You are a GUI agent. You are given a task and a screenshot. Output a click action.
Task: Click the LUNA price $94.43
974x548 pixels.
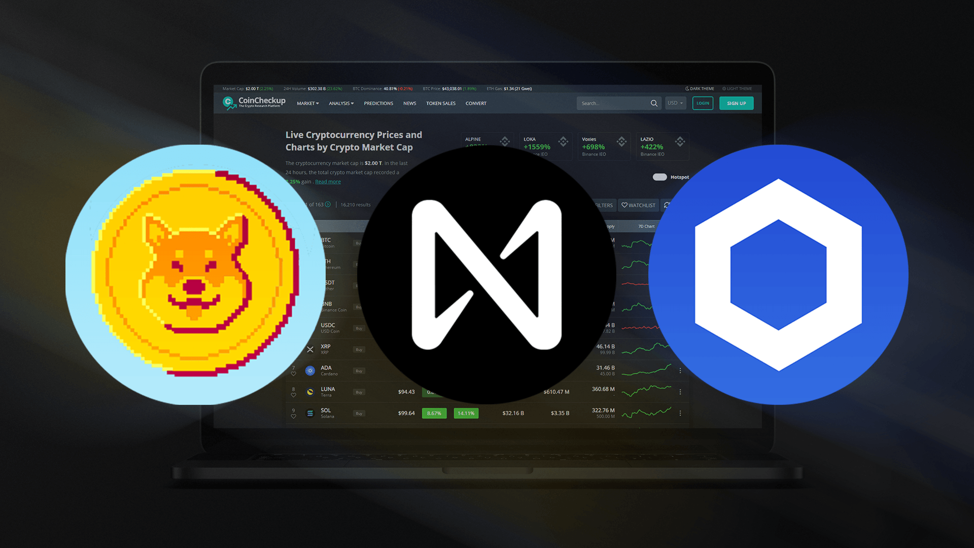click(406, 392)
